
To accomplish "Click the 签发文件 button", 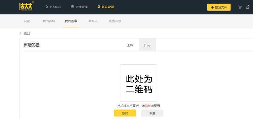I will click(219, 7).
